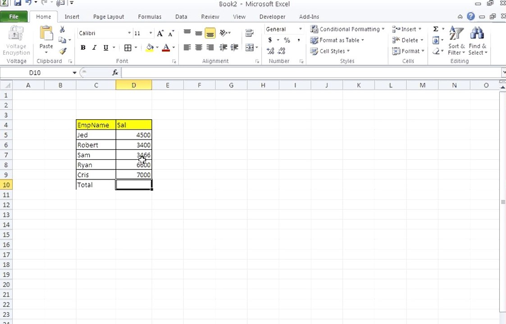Select column D header

(x=134, y=85)
